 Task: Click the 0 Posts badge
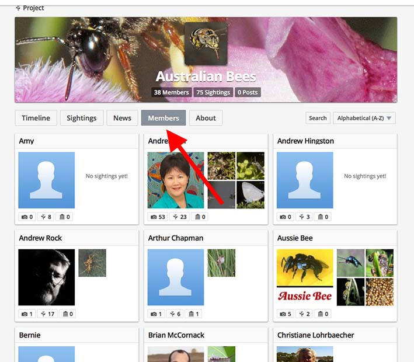[x=248, y=92]
